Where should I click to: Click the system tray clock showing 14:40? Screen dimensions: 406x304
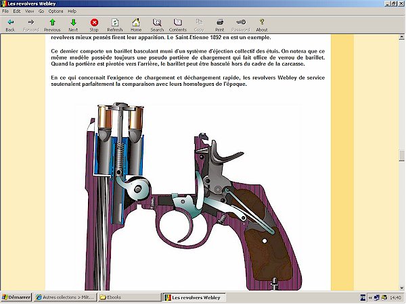(395, 297)
